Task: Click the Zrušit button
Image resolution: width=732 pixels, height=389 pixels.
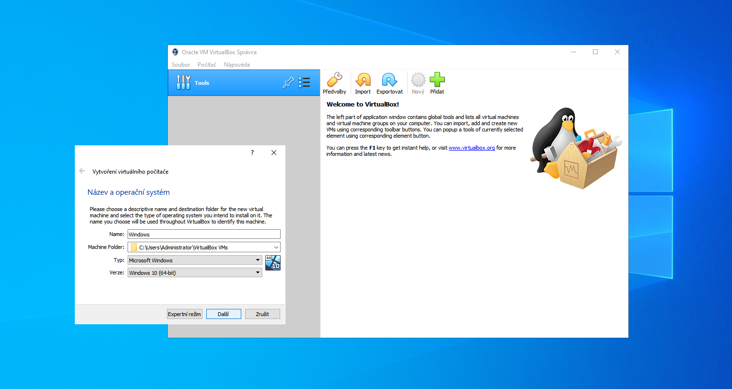Action: pos(262,314)
